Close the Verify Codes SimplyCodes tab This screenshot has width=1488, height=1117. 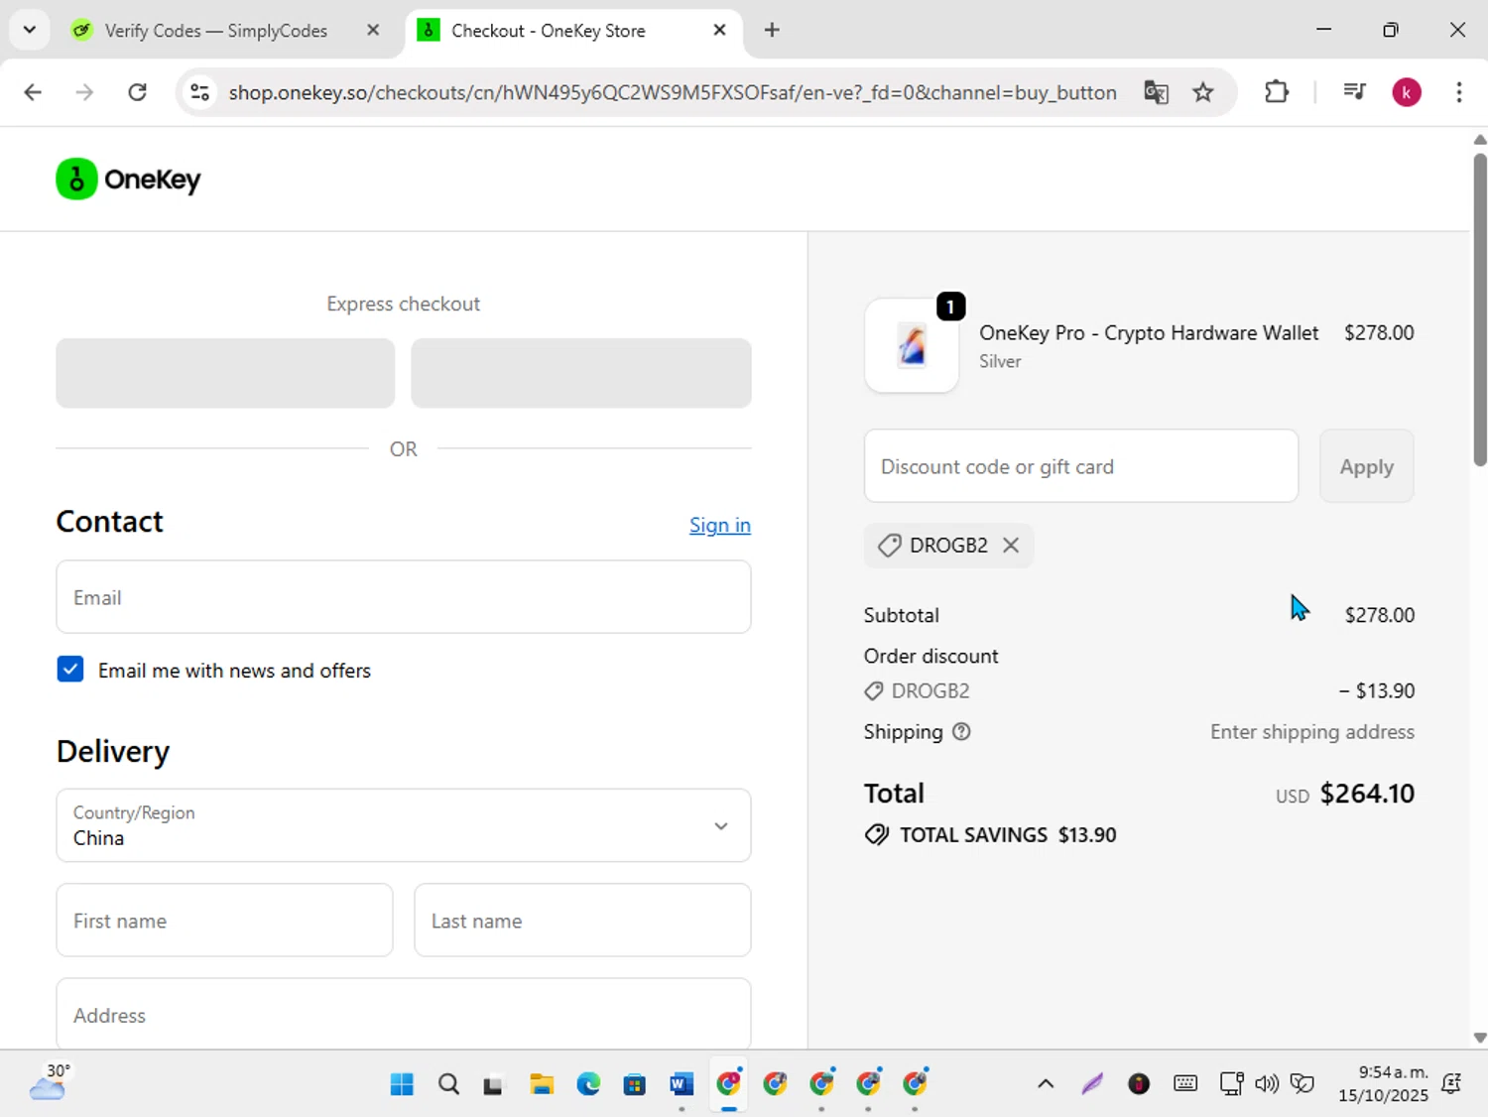[373, 30]
